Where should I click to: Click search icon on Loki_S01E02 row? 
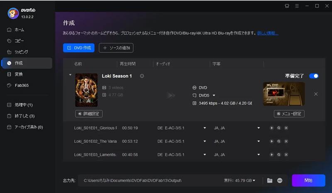coord(279,141)
